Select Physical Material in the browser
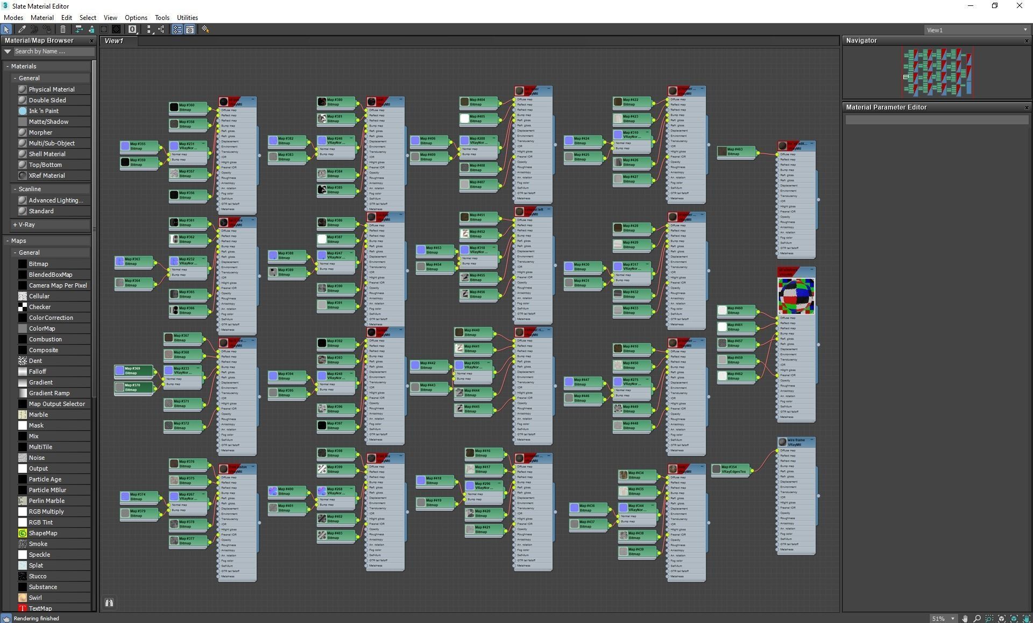The width and height of the screenshot is (1033, 623). click(51, 89)
